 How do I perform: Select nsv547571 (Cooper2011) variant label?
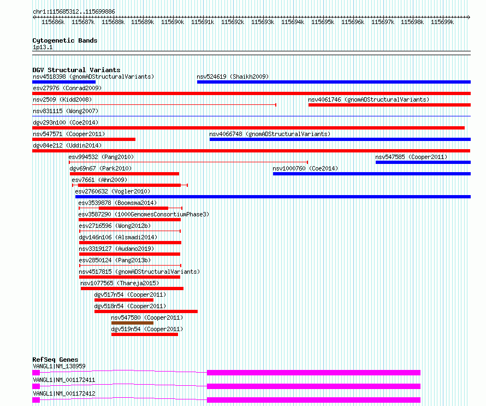(69, 134)
